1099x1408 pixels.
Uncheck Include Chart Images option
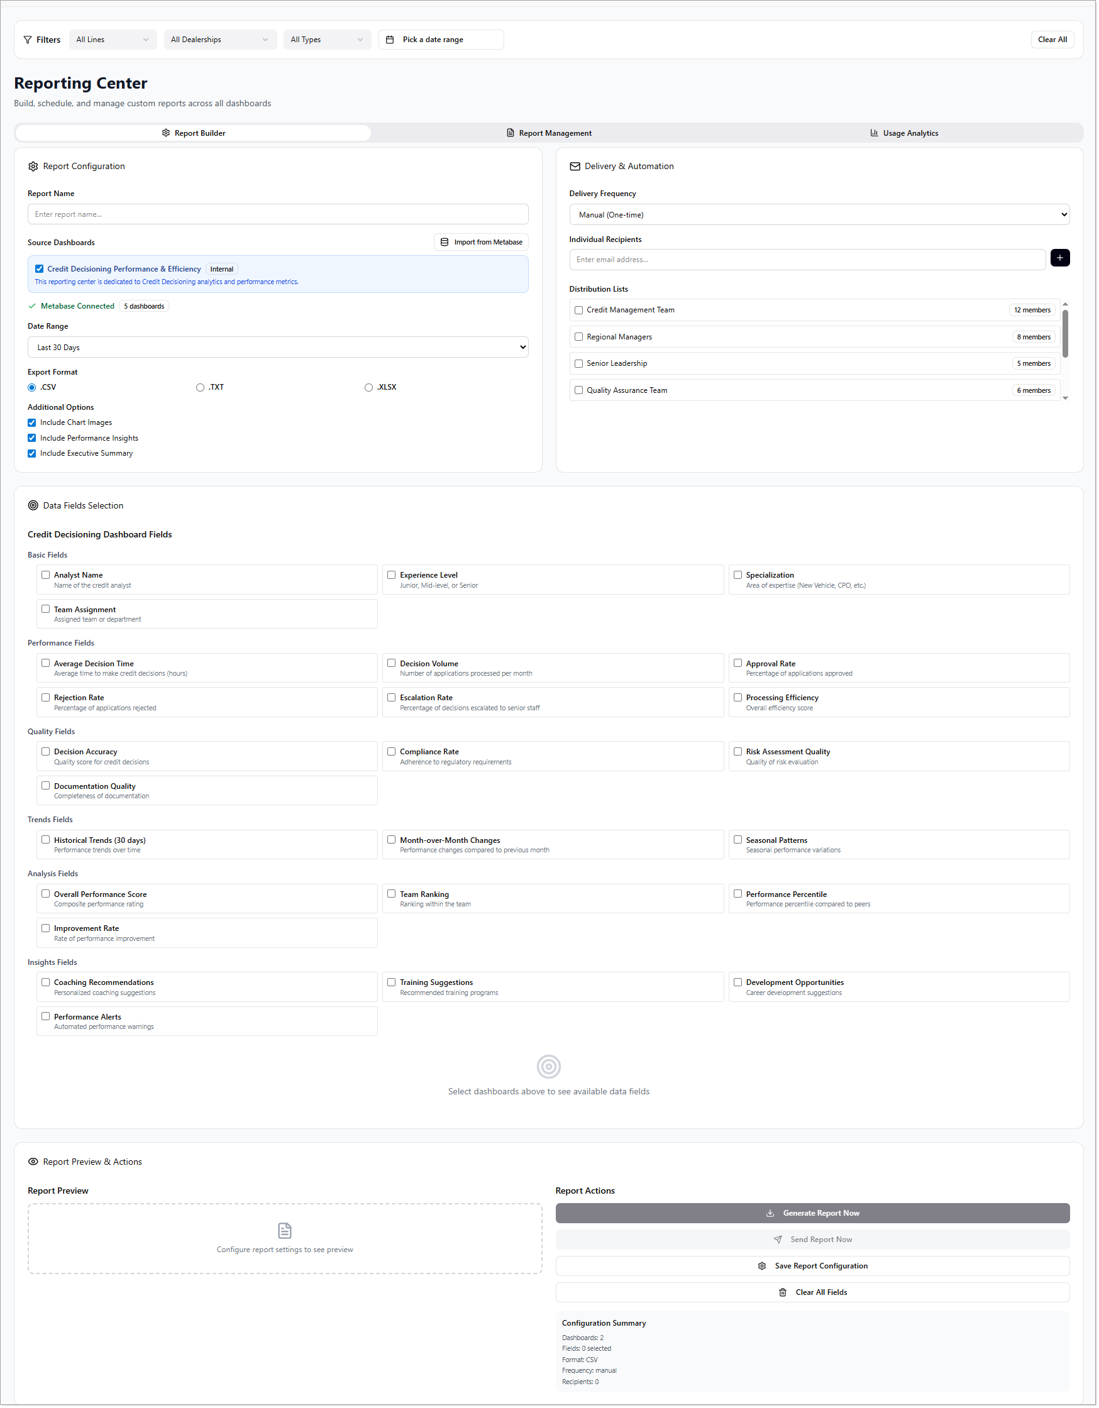tap(32, 423)
